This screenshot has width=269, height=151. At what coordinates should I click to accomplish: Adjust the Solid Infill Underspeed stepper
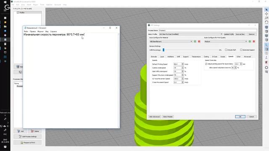point(182,71)
